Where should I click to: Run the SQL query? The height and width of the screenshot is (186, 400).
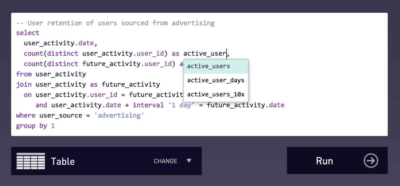tap(337, 160)
